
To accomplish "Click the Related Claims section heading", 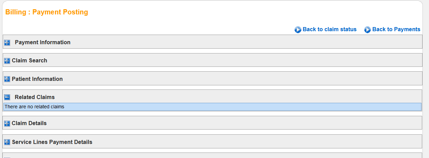I will coord(35,97).
